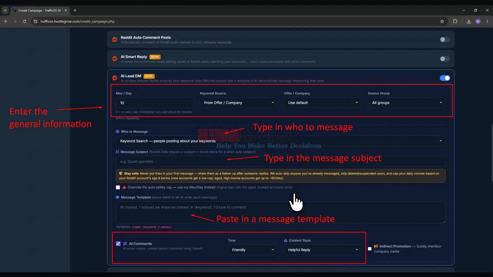Click the Override the auto safety cap label text
493x277 pixels.
(171, 187)
